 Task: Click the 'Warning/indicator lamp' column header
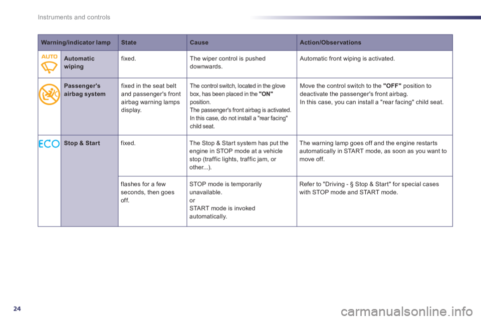click(76, 42)
